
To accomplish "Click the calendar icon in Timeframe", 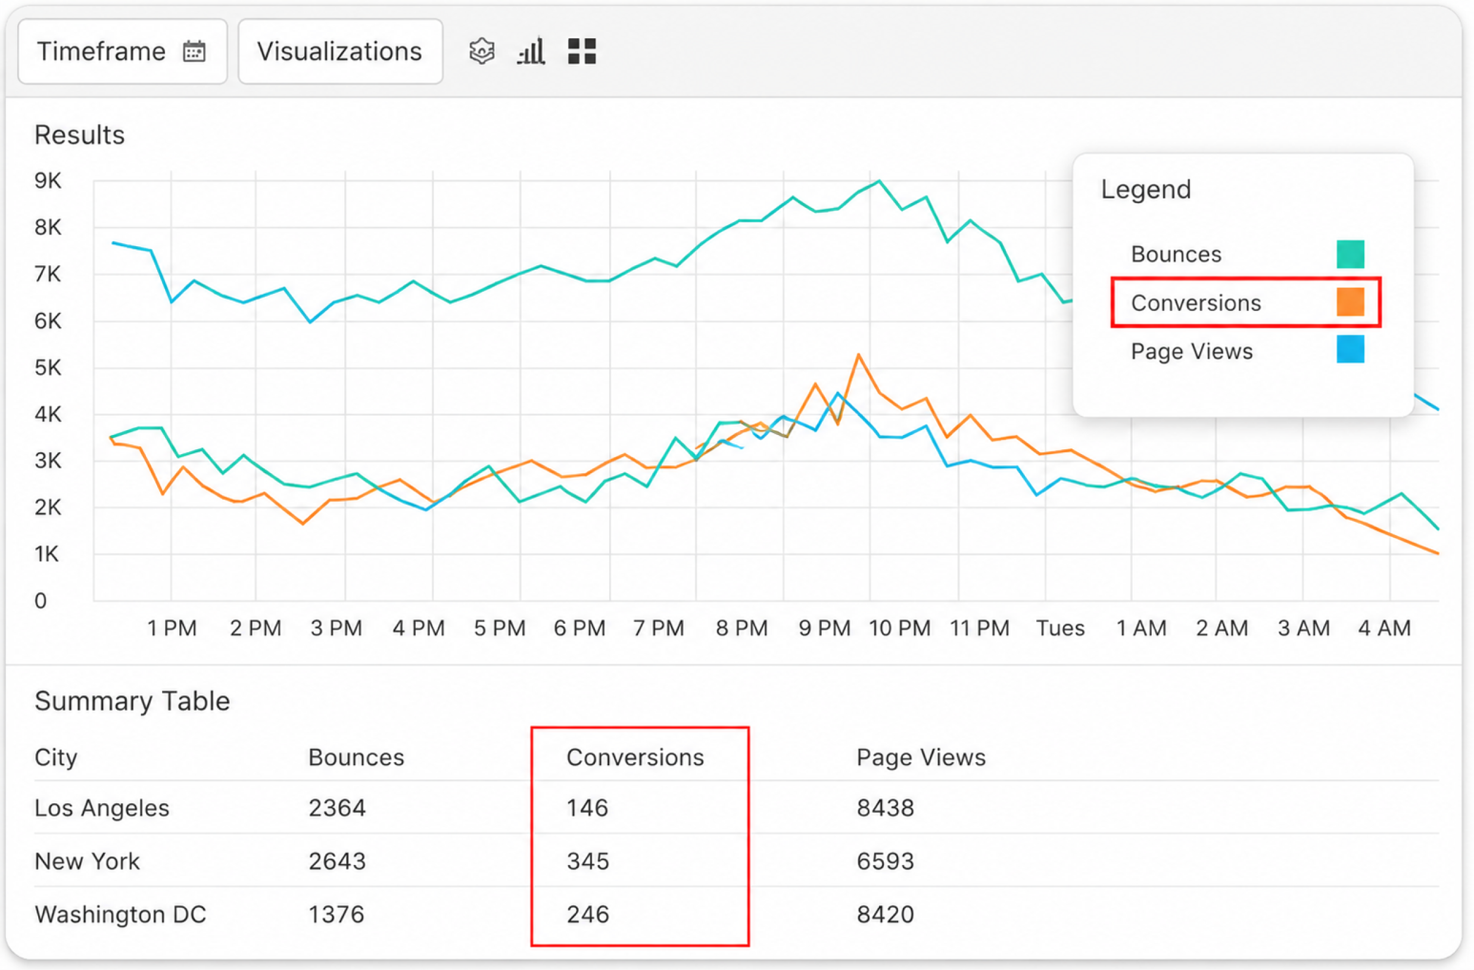I will [x=194, y=51].
